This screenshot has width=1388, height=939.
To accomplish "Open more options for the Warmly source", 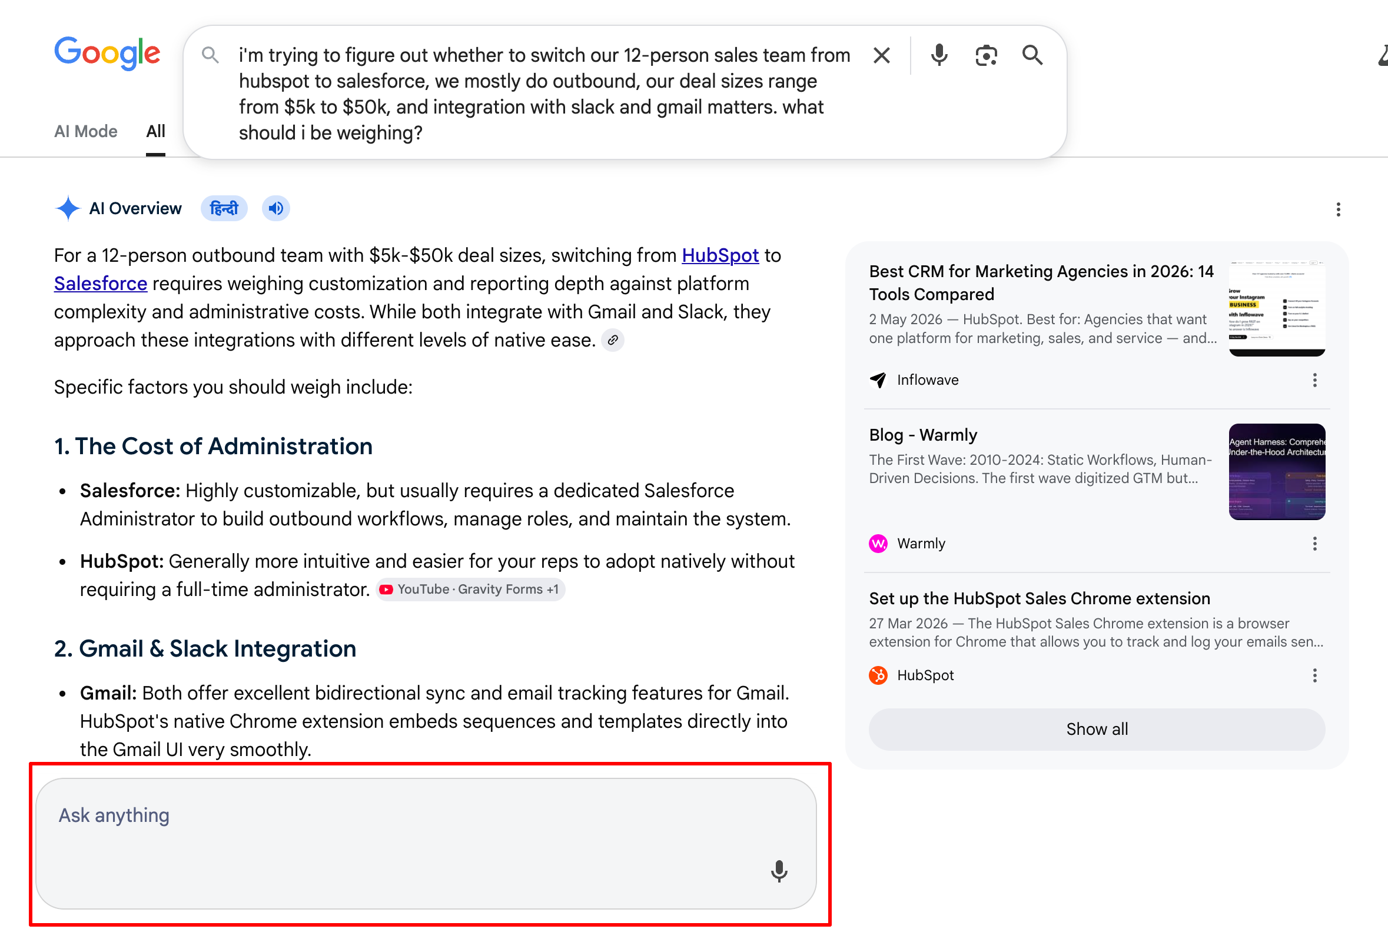I will [1314, 543].
